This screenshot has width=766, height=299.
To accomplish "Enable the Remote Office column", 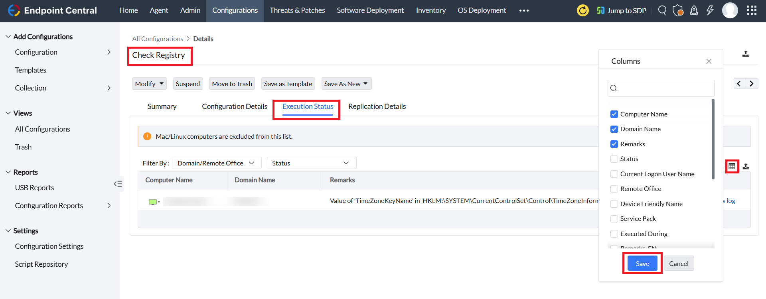I will 614,189.
